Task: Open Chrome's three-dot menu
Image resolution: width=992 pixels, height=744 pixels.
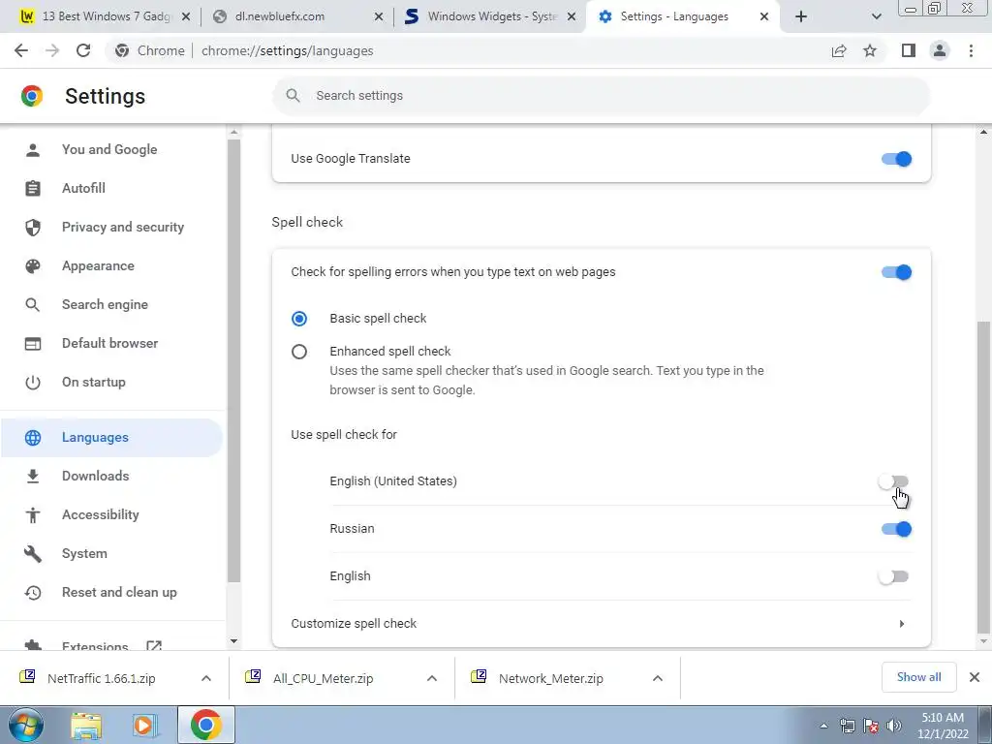Action: tap(971, 50)
